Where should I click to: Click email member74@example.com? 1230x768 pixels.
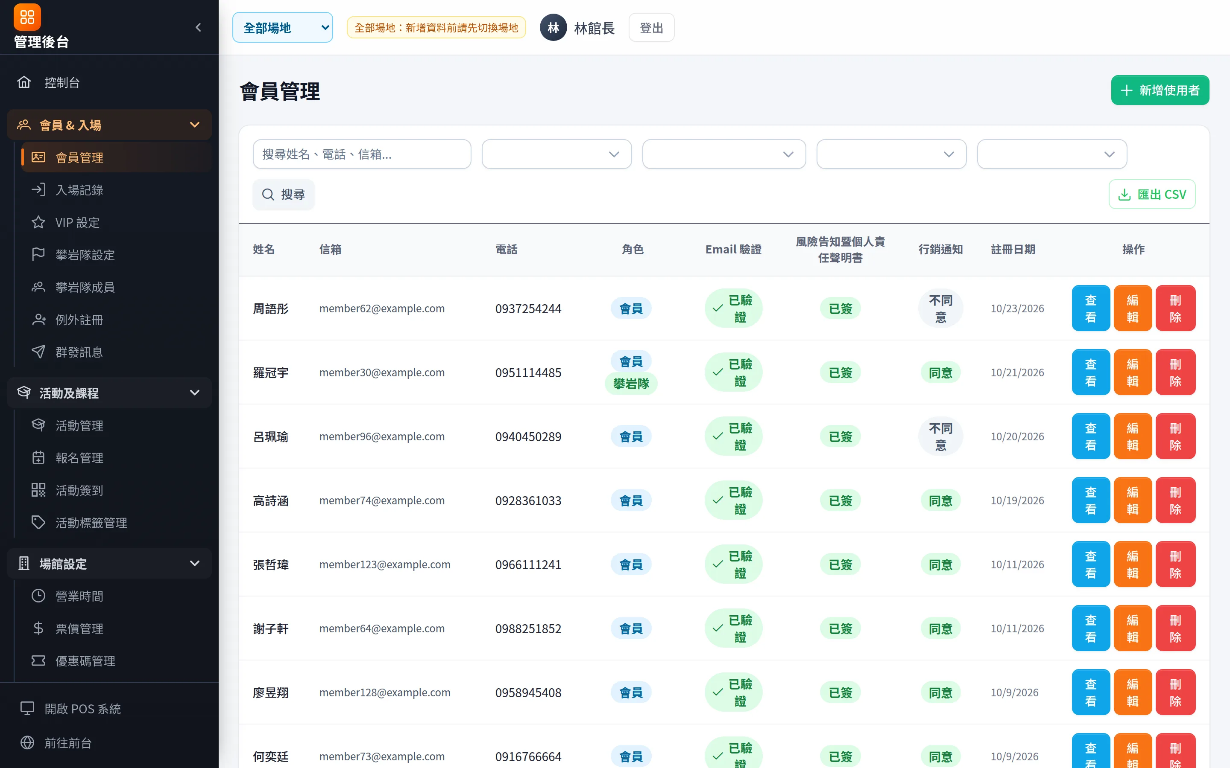click(382, 500)
